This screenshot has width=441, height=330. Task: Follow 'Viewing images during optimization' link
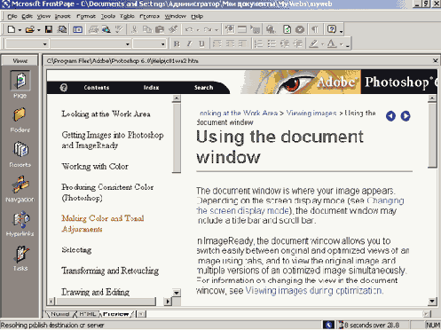click(x=314, y=291)
